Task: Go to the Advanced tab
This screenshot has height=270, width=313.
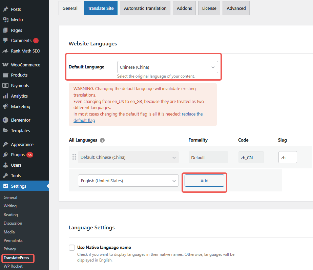Action: pyautogui.click(x=236, y=8)
